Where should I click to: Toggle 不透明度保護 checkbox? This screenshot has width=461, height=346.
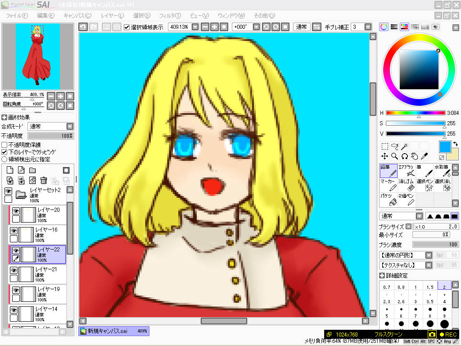[x=5, y=145]
